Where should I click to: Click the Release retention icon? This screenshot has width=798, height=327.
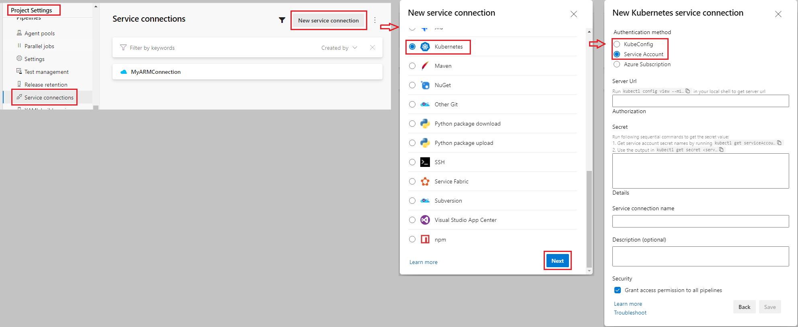19,84
